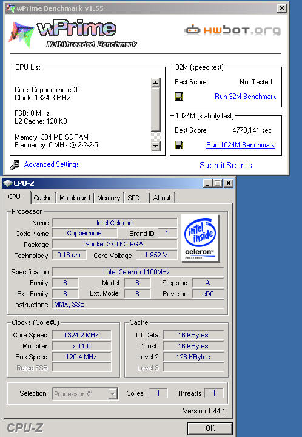Switch to the Cache tab
This screenshot has height=437, width=302.
43,198
